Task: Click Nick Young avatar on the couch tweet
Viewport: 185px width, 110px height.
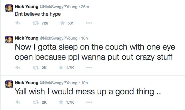Action: (9, 40)
